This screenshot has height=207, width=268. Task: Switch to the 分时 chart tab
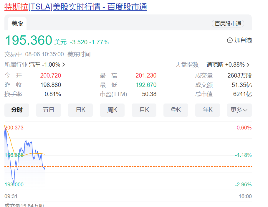(x=17, y=110)
